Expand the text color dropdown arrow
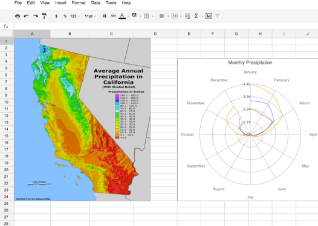This screenshot has height=226, width=318. point(128,16)
